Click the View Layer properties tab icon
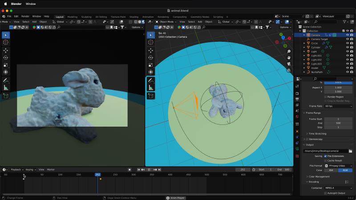The height and width of the screenshot is (200, 356). (297, 105)
